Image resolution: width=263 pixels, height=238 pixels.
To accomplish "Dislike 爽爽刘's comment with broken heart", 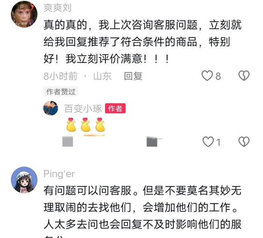I will [244, 76].
